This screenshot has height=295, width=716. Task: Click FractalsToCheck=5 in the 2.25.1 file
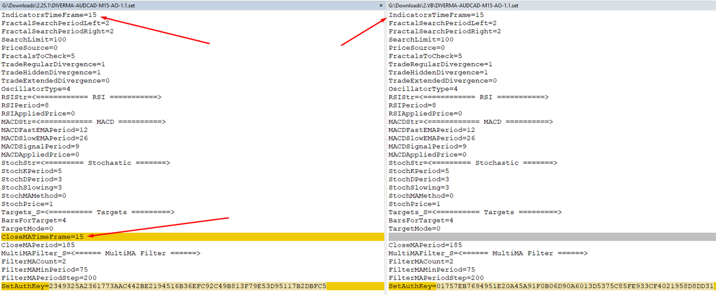coord(38,56)
